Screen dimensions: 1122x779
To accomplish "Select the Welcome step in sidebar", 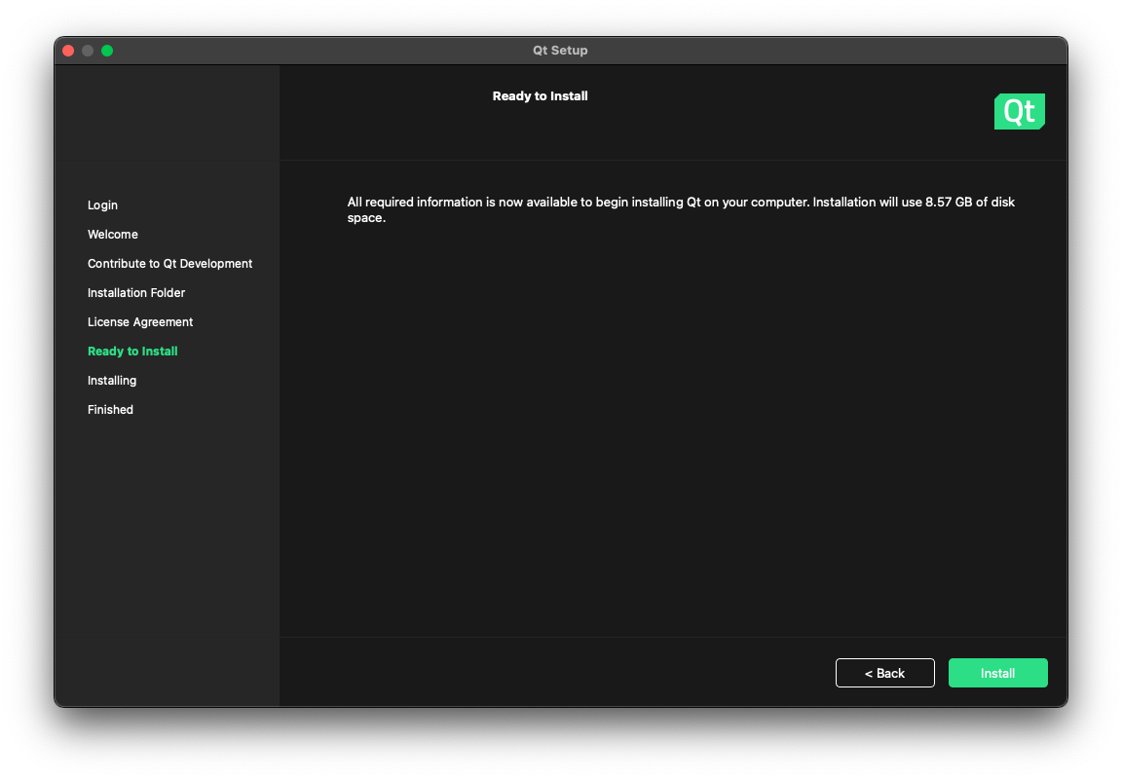I will [x=113, y=235].
